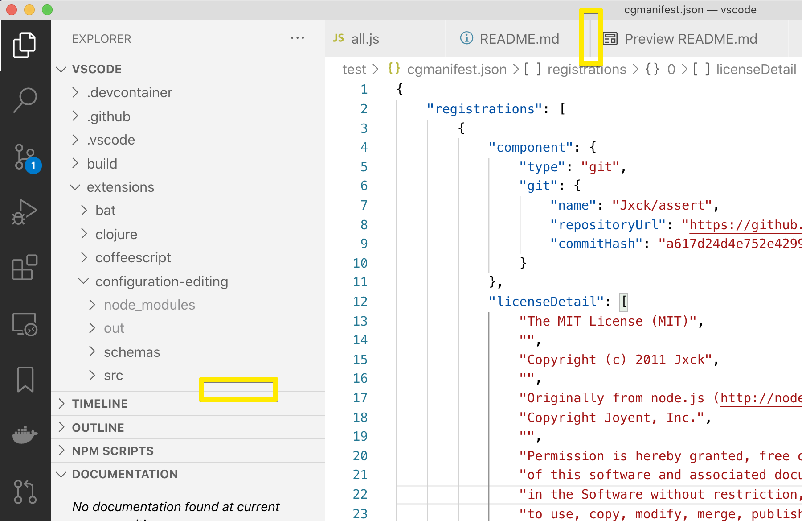Open the Remote Explorer view
The width and height of the screenshot is (802, 521).
tap(25, 324)
